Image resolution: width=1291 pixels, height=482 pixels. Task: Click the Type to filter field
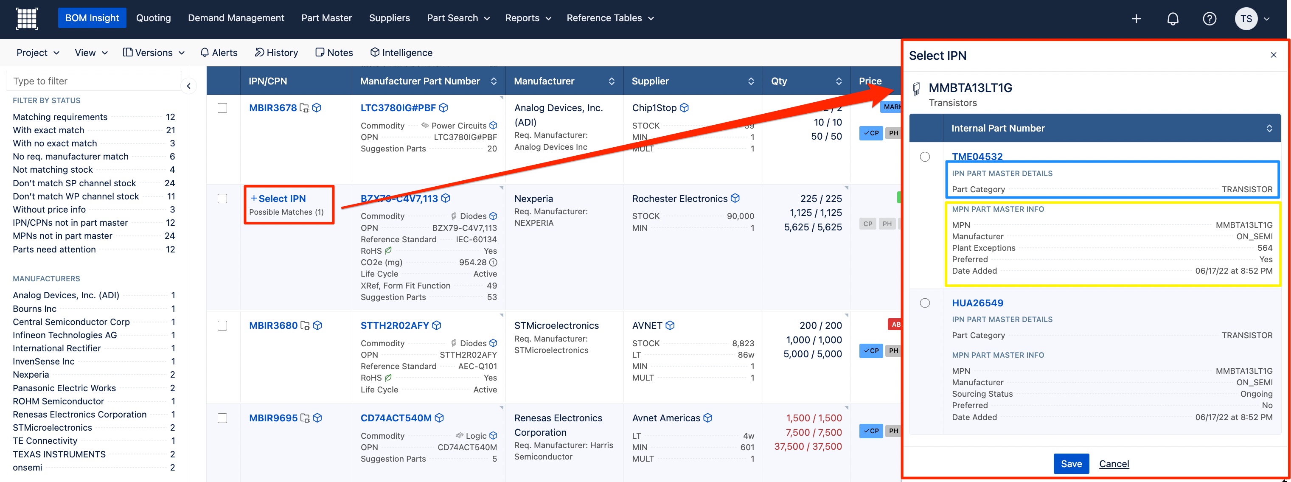point(94,81)
